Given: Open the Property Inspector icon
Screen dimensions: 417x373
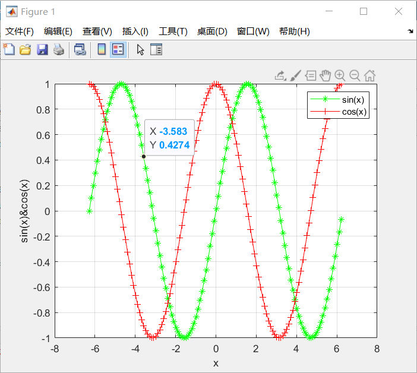Looking at the screenshot, I should [x=156, y=49].
